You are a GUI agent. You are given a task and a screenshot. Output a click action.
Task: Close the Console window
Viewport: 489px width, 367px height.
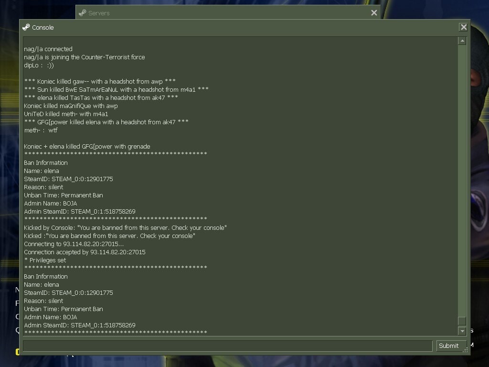click(x=463, y=27)
